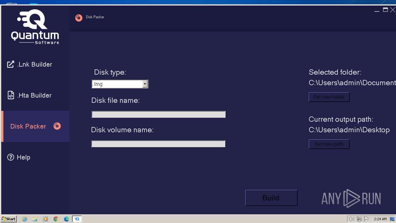Click the show desktop tray icon
Viewport: 396px width, 223px height.
pyautogui.click(x=392, y=219)
